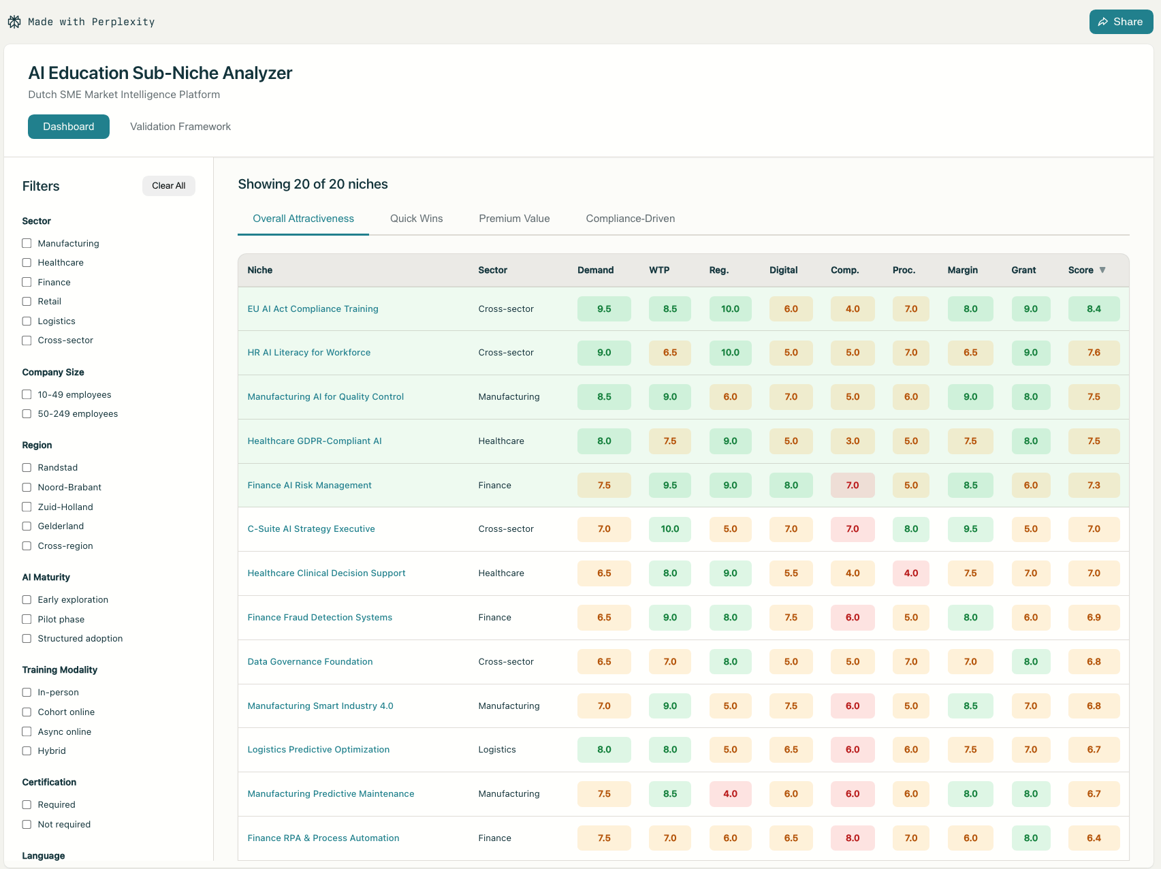Screen dimensions: 1161x869
Task: Open EU AI Act Compliance Training link
Action: click(x=313, y=309)
